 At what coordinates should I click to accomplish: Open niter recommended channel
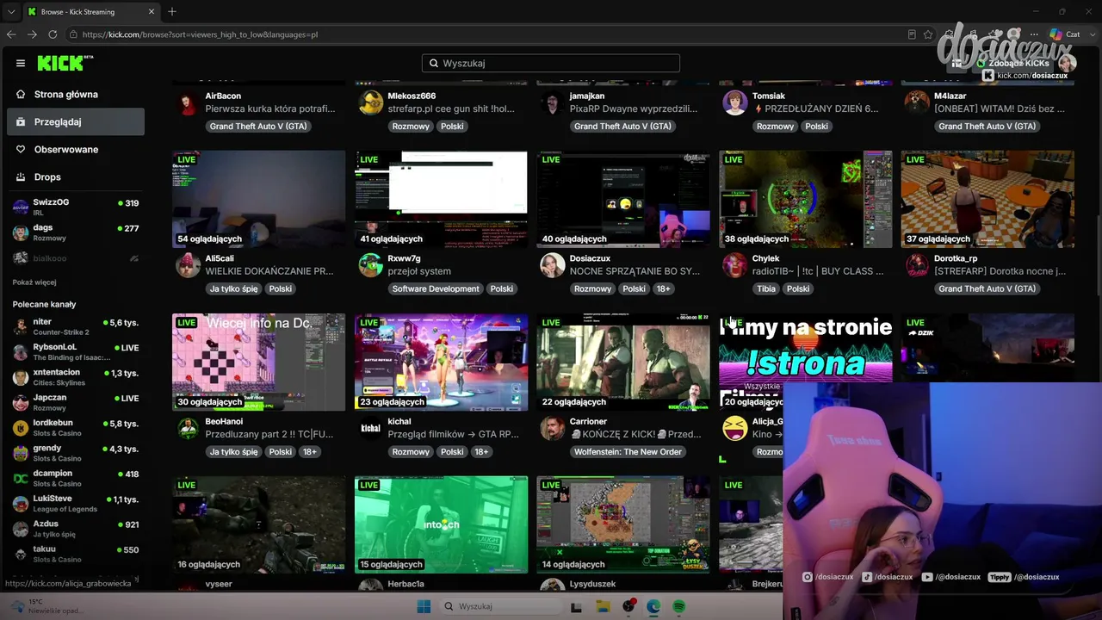click(x=76, y=326)
